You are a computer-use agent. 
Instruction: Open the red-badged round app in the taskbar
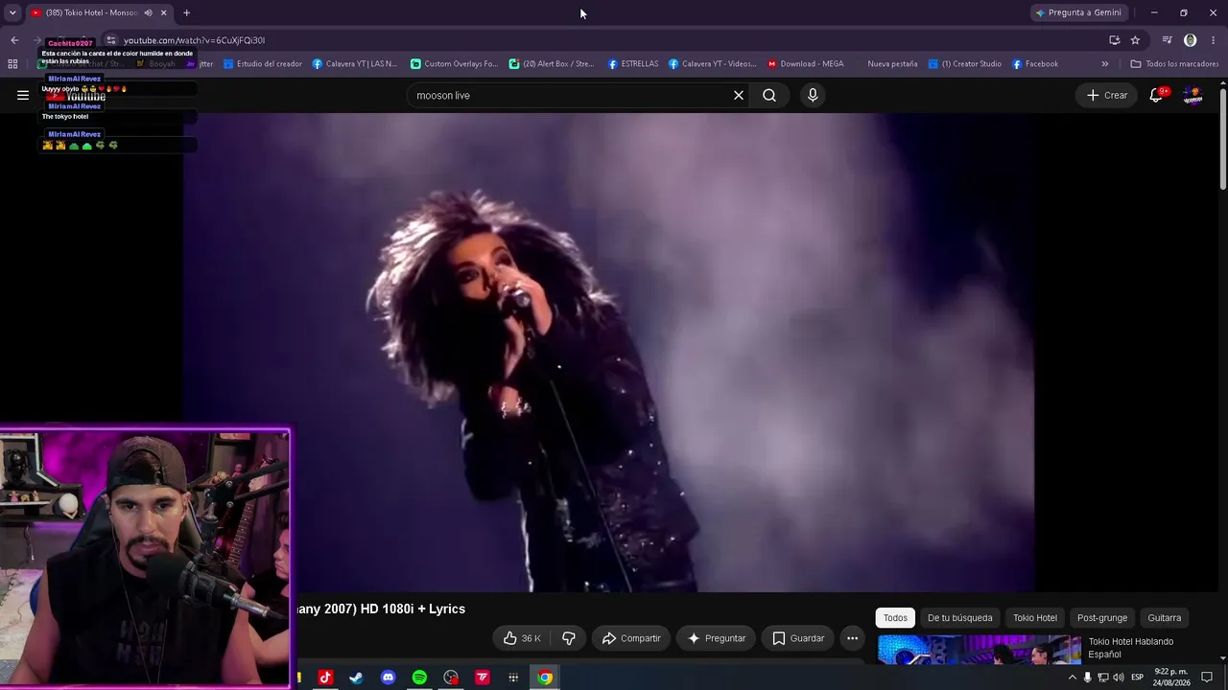[451, 678]
